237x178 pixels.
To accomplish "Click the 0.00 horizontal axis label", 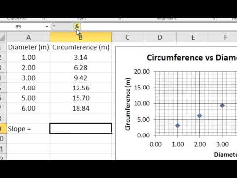I will pyautogui.click(x=156, y=144).
